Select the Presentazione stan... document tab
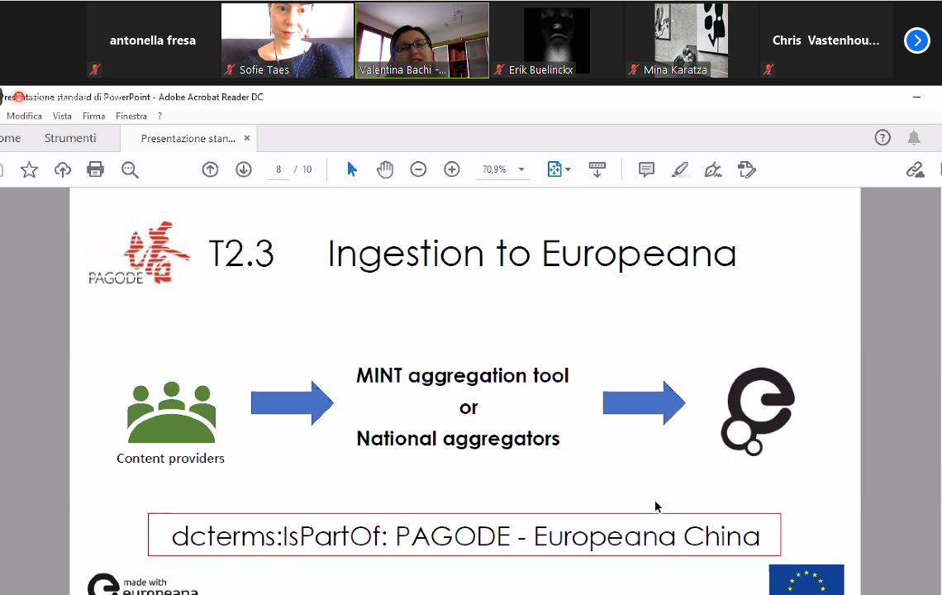Image resolution: width=942 pixels, height=595 pixels. 188,138
